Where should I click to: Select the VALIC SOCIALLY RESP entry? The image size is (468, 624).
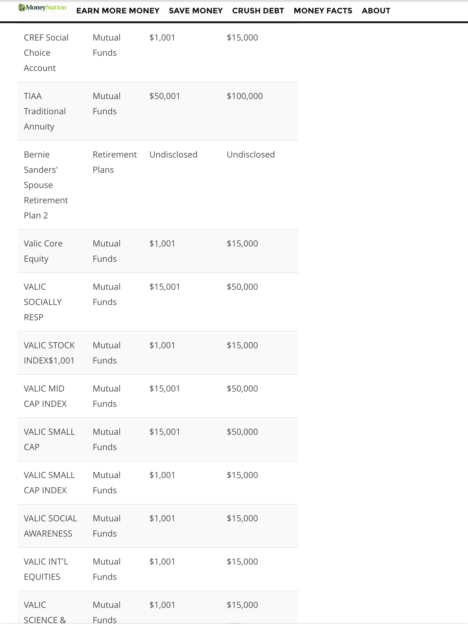pyautogui.click(x=43, y=302)
